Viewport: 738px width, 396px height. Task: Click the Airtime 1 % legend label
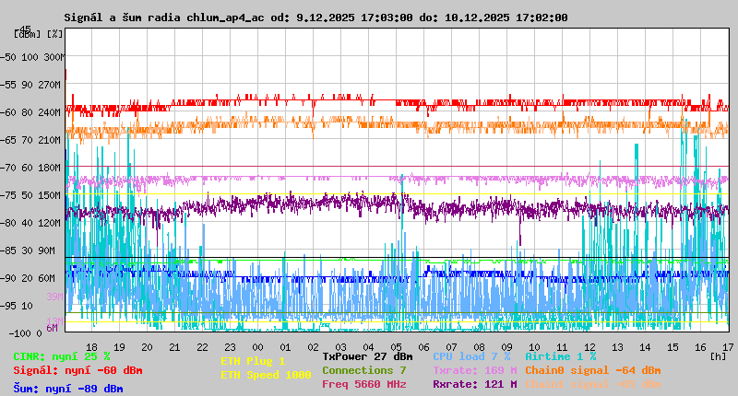point(560,356)
